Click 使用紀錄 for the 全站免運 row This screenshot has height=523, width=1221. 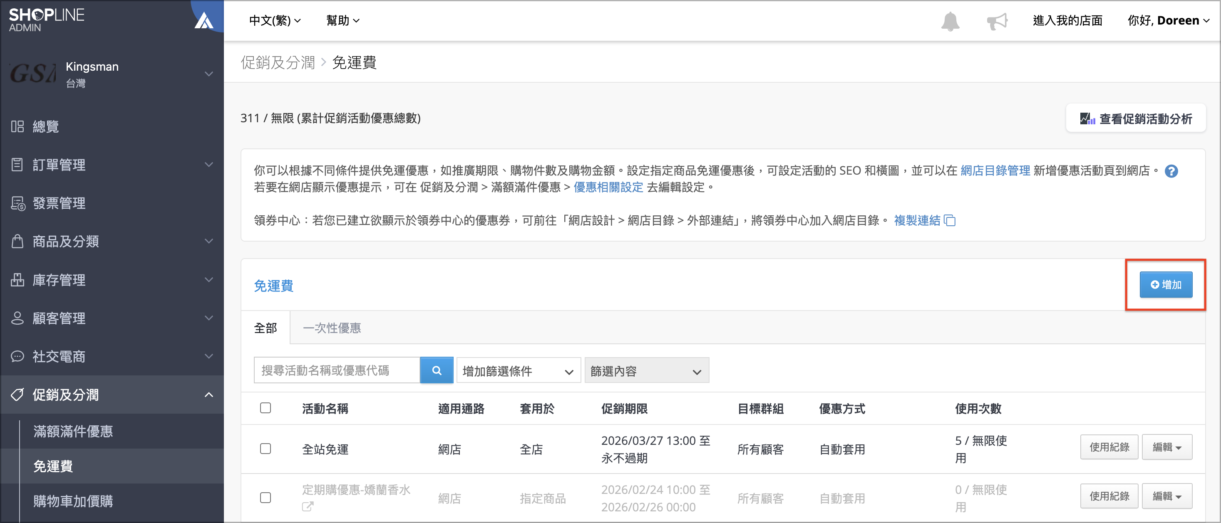[x=1109, y=447]
